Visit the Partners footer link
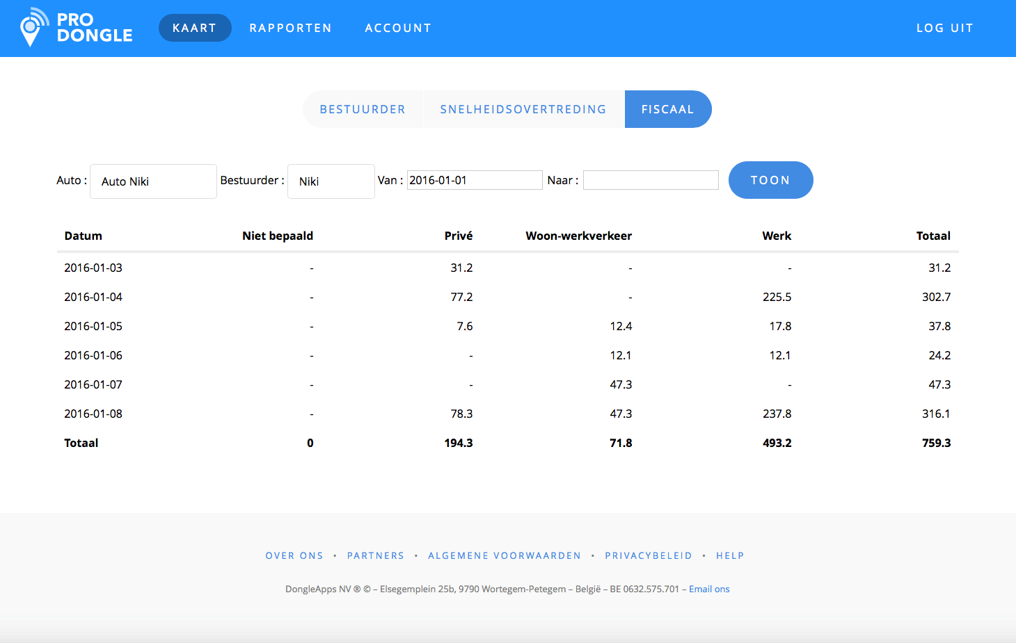The image size is (1016, 643). [376, 555]
